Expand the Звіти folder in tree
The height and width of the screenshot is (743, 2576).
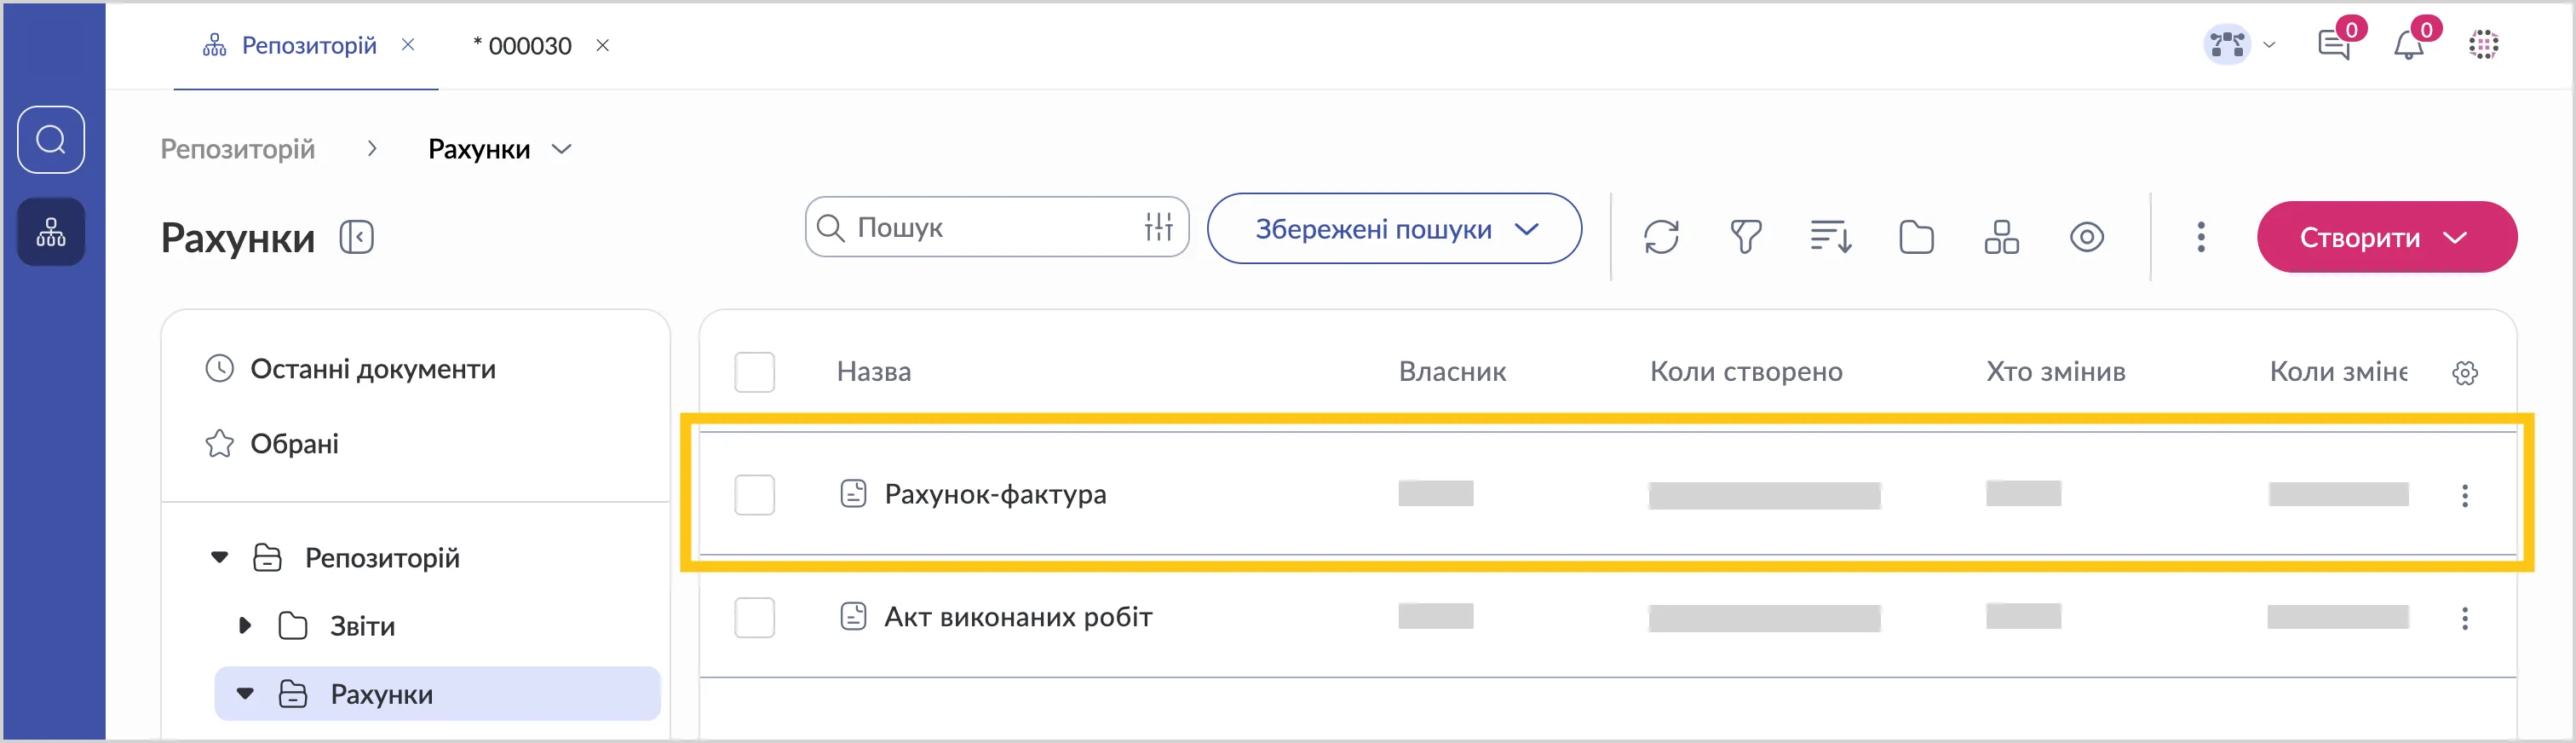[245, 626]
